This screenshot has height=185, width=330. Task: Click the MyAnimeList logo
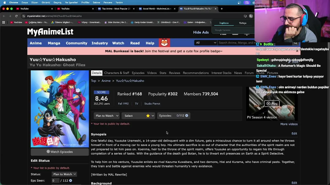[x=50, y=32]
